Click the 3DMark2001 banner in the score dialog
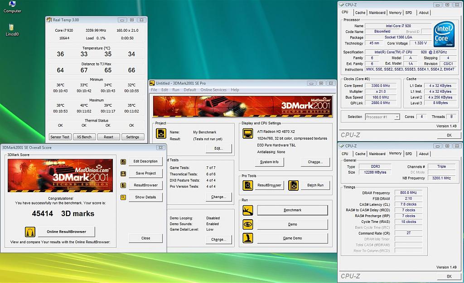The width and height of the screenshot is (464, 283). pyautogui.click(x=60, y=175)
